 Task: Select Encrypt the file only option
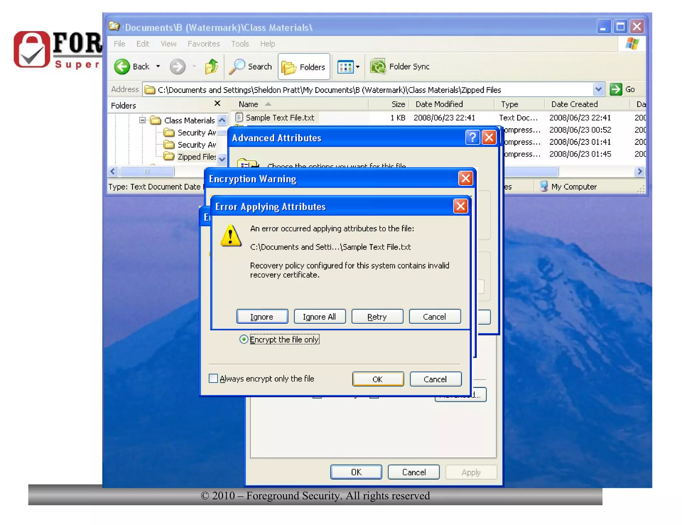click(244, 339)
